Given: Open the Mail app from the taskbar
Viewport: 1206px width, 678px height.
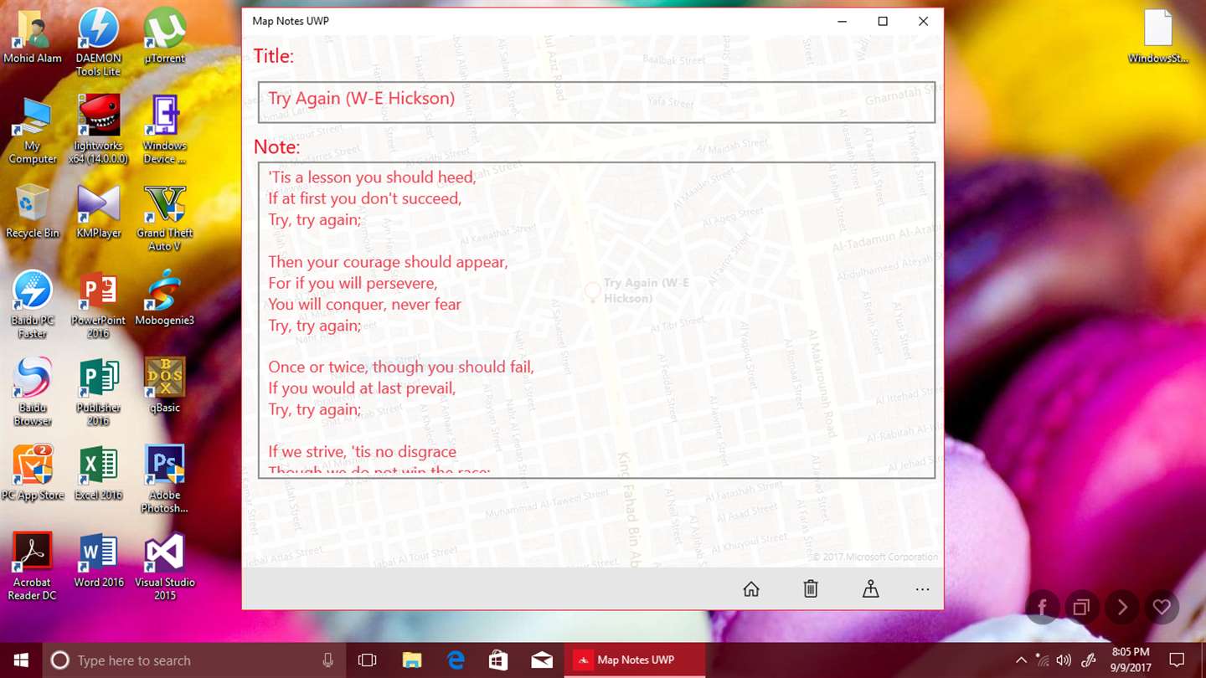Looking at the screenshot, I should coord(542,660).
